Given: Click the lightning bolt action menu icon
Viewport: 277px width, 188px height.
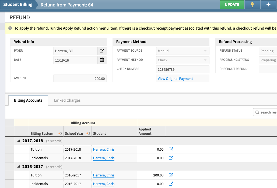Looking at the screenshot, I should coord(252,5).
